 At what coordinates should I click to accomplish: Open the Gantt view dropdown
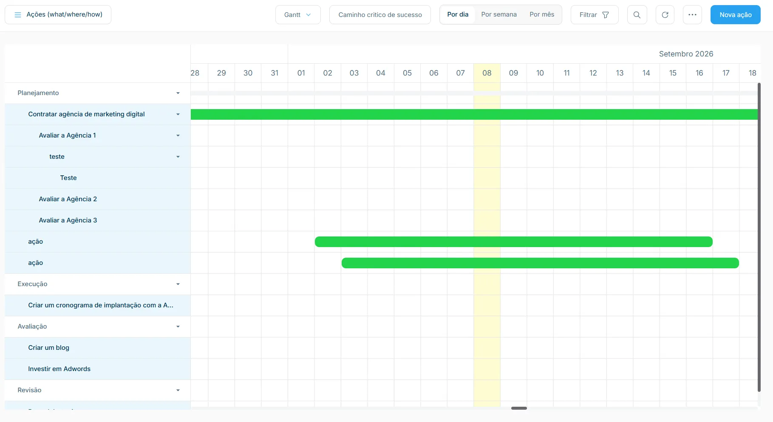(298, 15)
